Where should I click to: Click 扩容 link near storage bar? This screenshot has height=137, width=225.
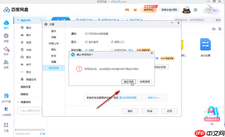click(43, 134)
